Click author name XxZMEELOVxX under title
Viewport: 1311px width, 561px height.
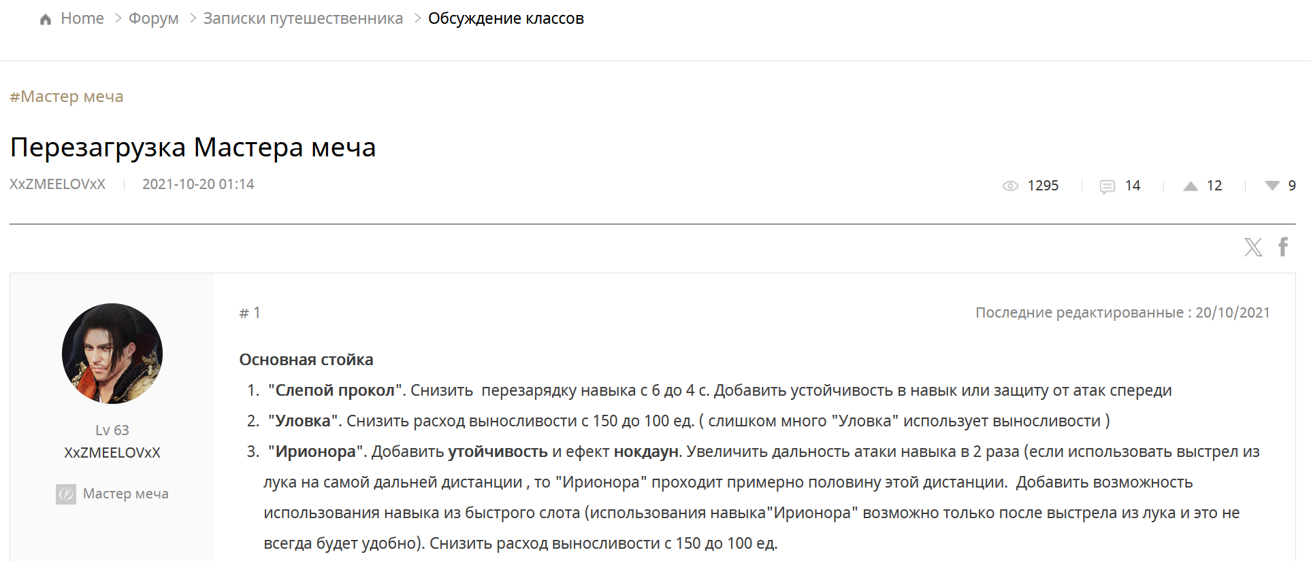tap(58, 184)
